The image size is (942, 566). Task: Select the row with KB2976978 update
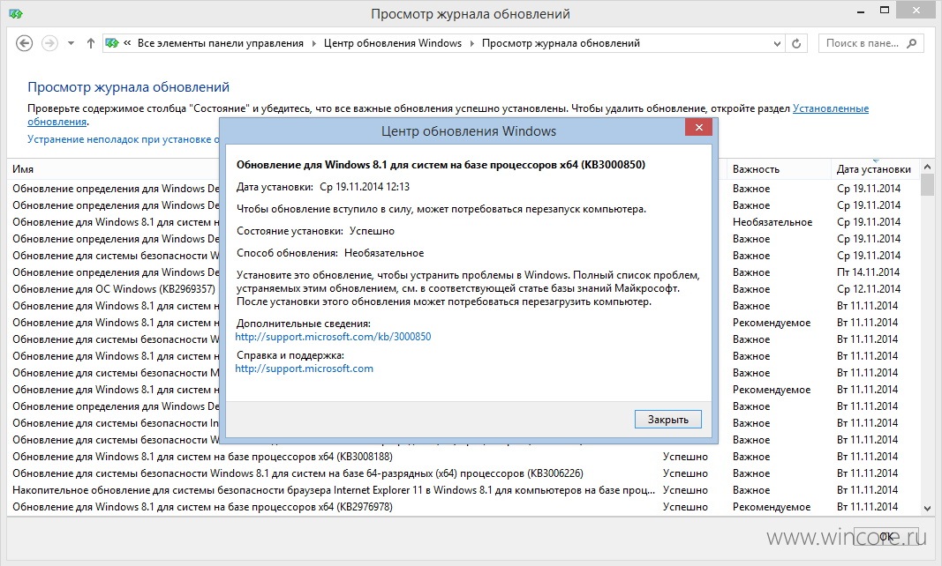[x=463, y=507]
